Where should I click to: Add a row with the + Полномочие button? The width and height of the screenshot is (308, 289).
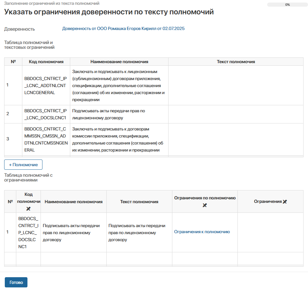click(x=23, y=165)
